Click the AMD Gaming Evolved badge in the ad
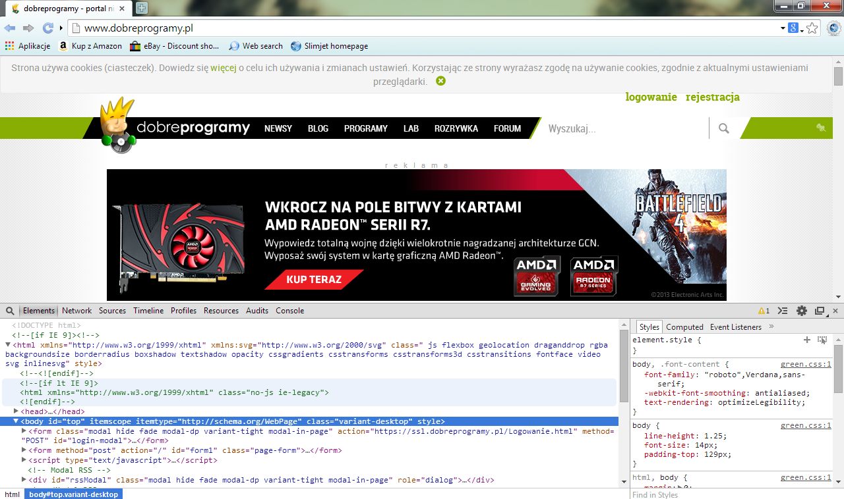 coord(537,276)
